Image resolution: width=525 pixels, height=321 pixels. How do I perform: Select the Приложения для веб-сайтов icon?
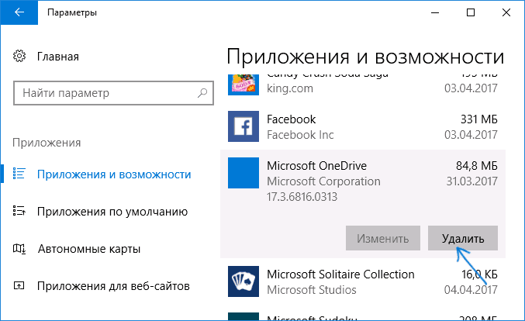[x=19, y=285]
